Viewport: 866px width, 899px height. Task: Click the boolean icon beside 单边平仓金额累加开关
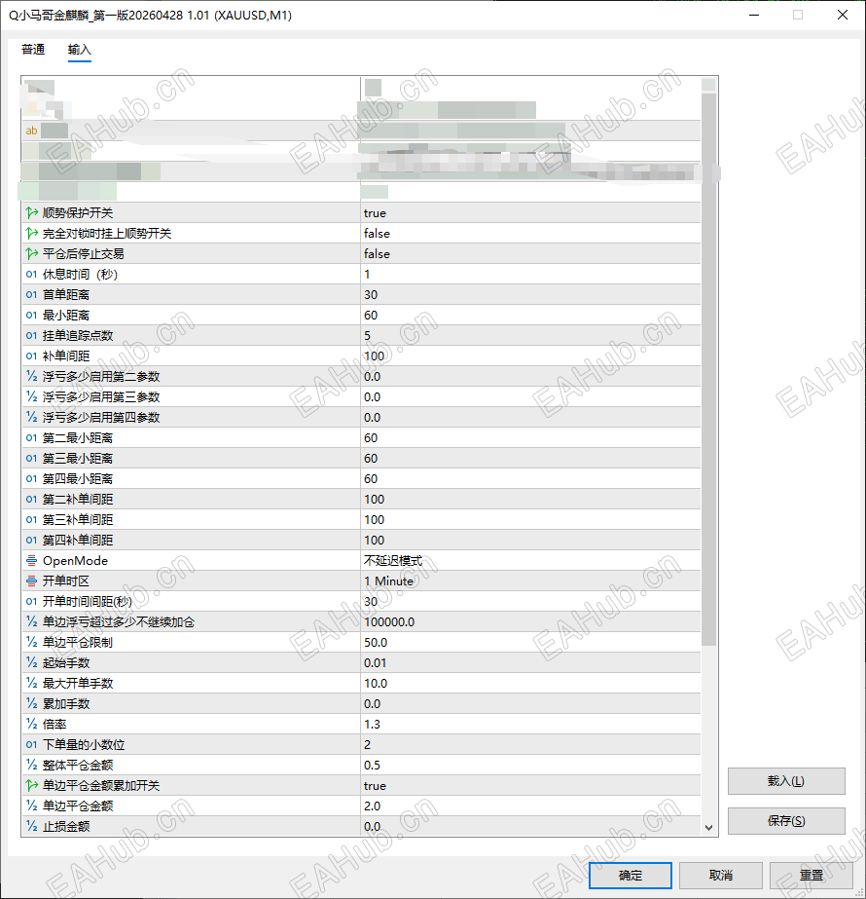coord(31,785)
